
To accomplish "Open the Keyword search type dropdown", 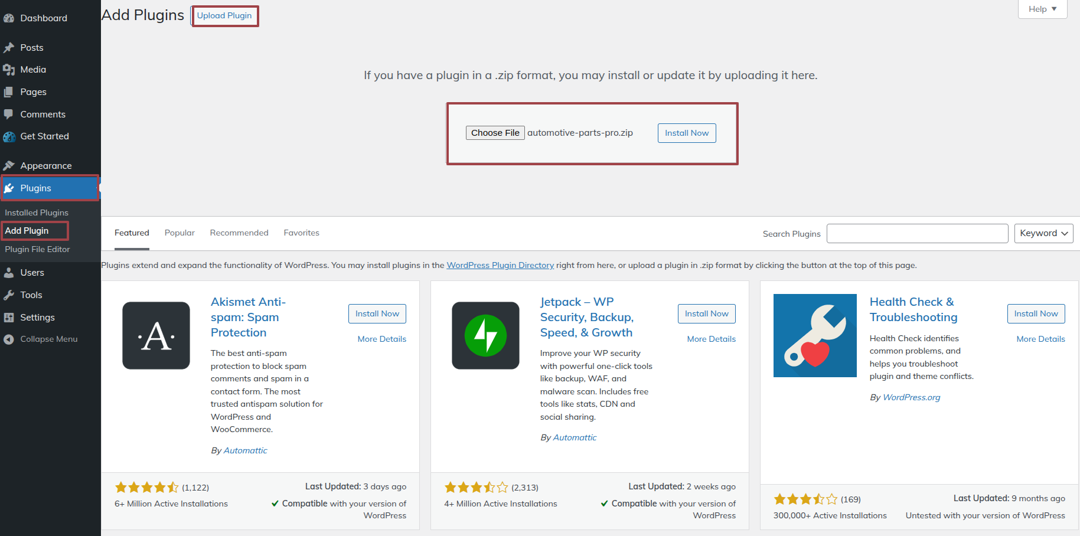I will (1044, 233).
